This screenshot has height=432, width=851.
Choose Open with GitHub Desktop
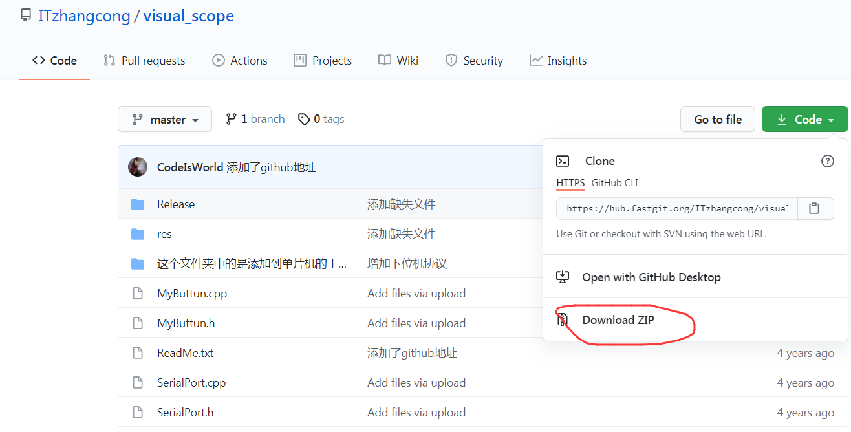coord(651,277)
